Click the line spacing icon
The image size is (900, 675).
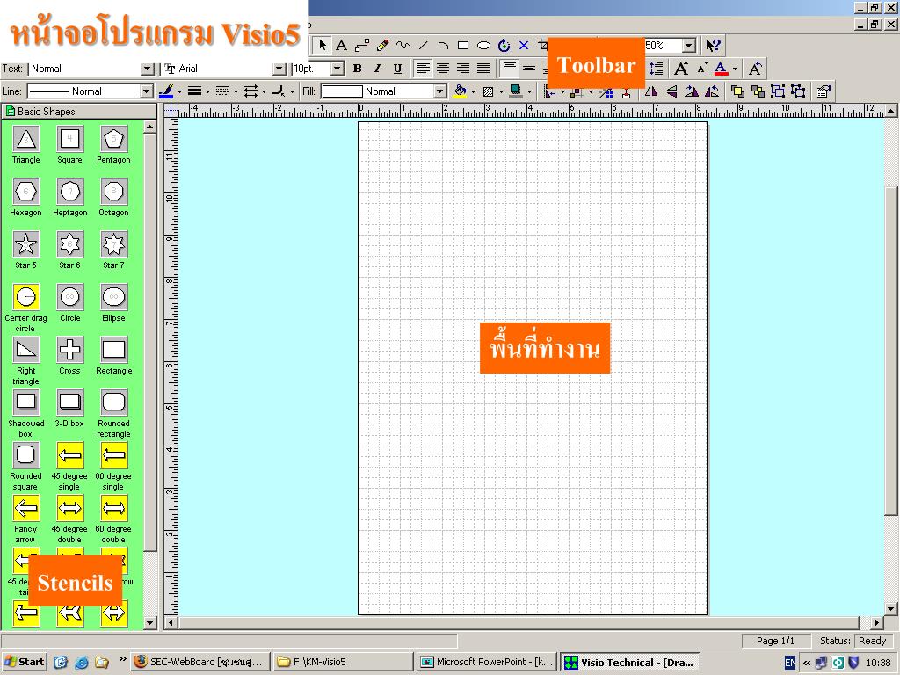click(656, 69)
